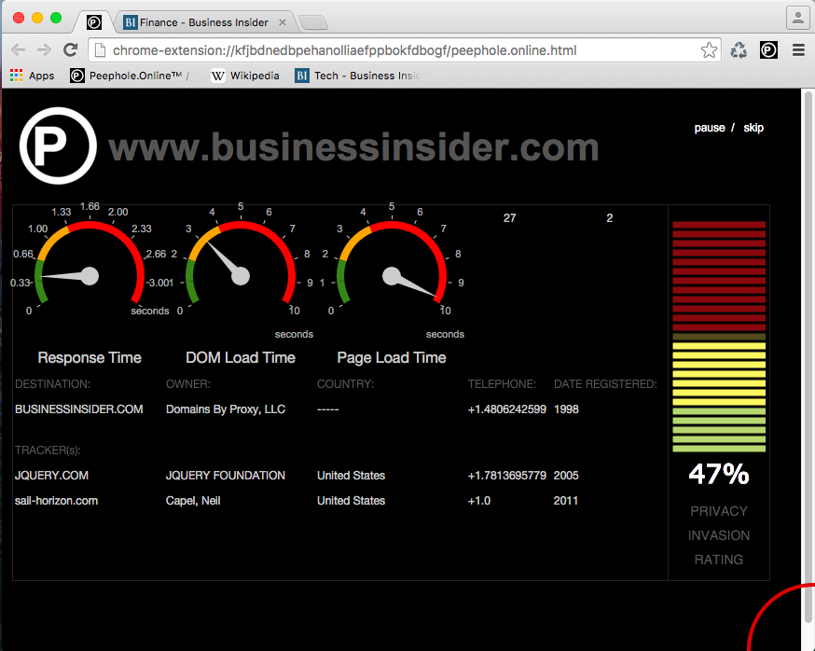The height and width of the screenshot is (651, 815).
Task: Click the Chrome user profile icon
Action: pos(797,18)
